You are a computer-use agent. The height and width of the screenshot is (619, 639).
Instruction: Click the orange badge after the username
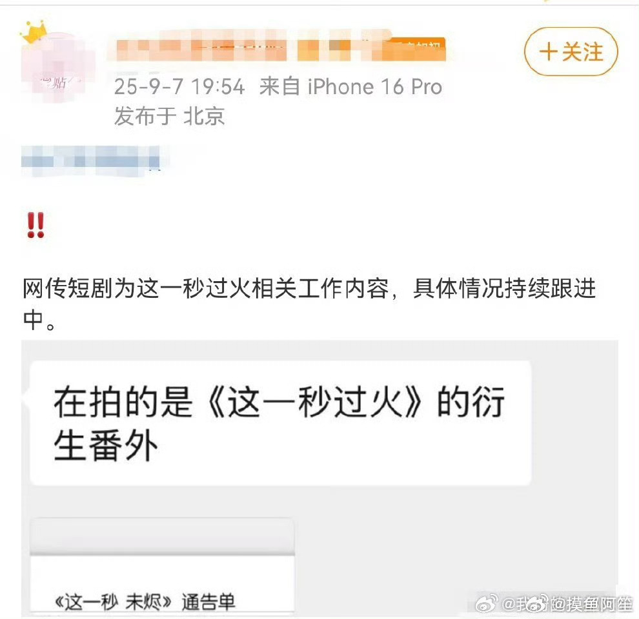(x=415, y=50)
